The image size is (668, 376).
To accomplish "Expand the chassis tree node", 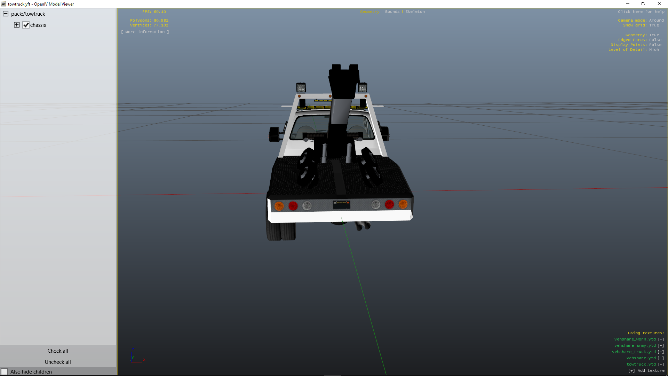I will click(17, 25).
